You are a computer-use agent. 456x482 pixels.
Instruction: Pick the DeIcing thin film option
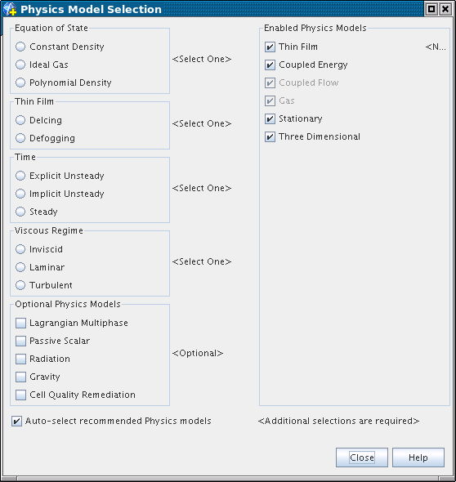click(20, 120)
